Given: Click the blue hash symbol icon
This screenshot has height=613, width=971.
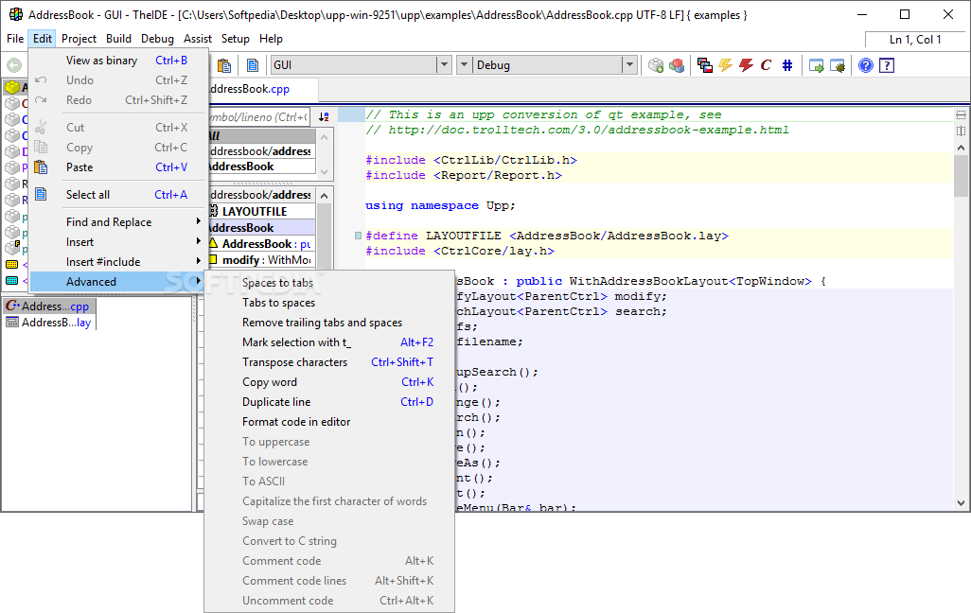Looking at the screenshot, I should (787, 65).
